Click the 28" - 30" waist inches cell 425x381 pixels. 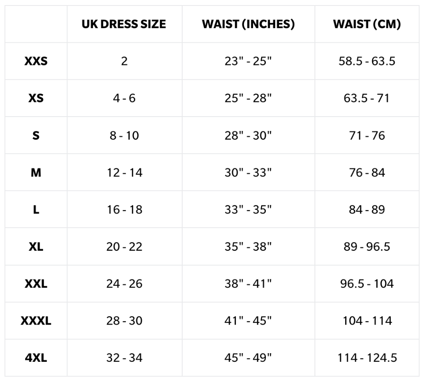click(248, 135)
